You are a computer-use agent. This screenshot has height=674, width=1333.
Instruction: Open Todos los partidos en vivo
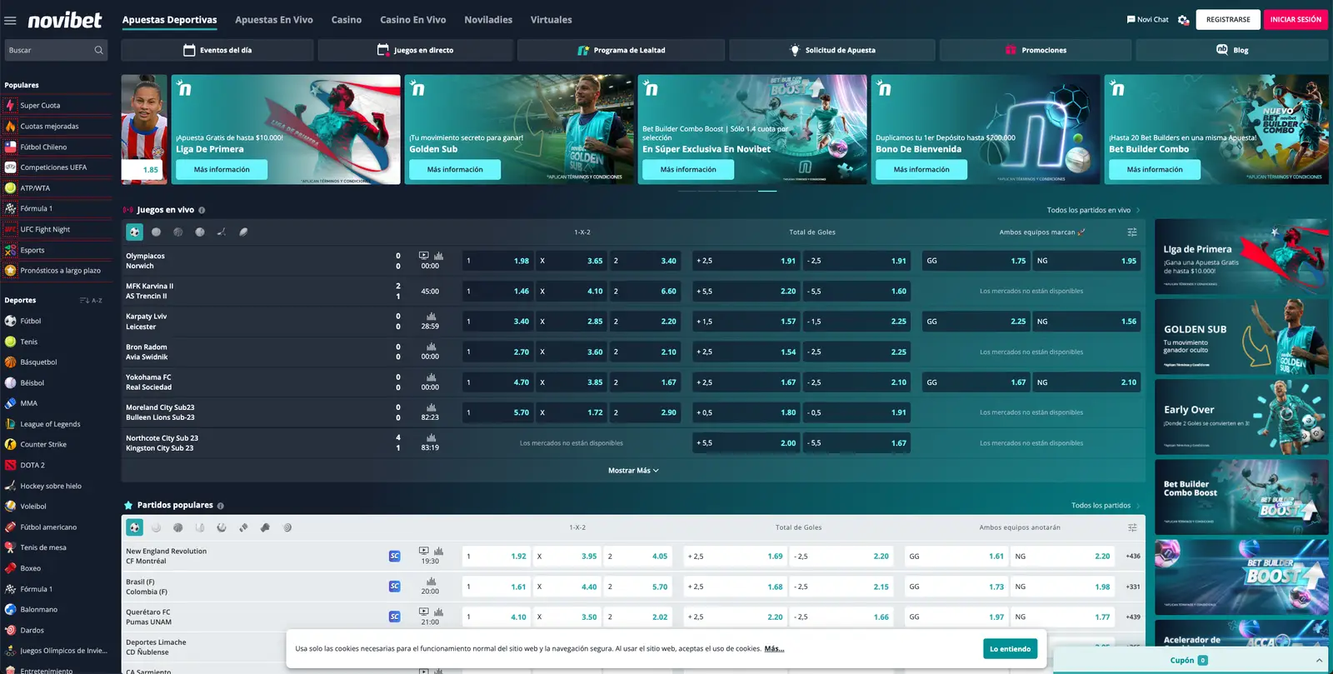point(1093,210)
